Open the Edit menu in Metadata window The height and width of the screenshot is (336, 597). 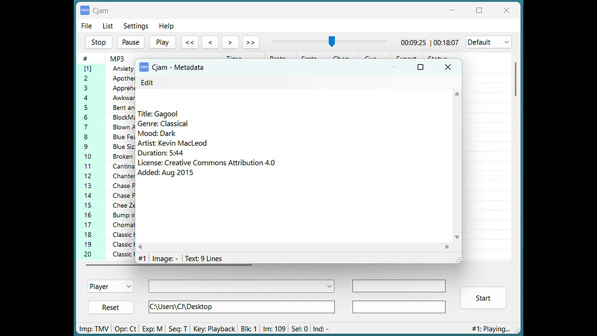[147, 83]
